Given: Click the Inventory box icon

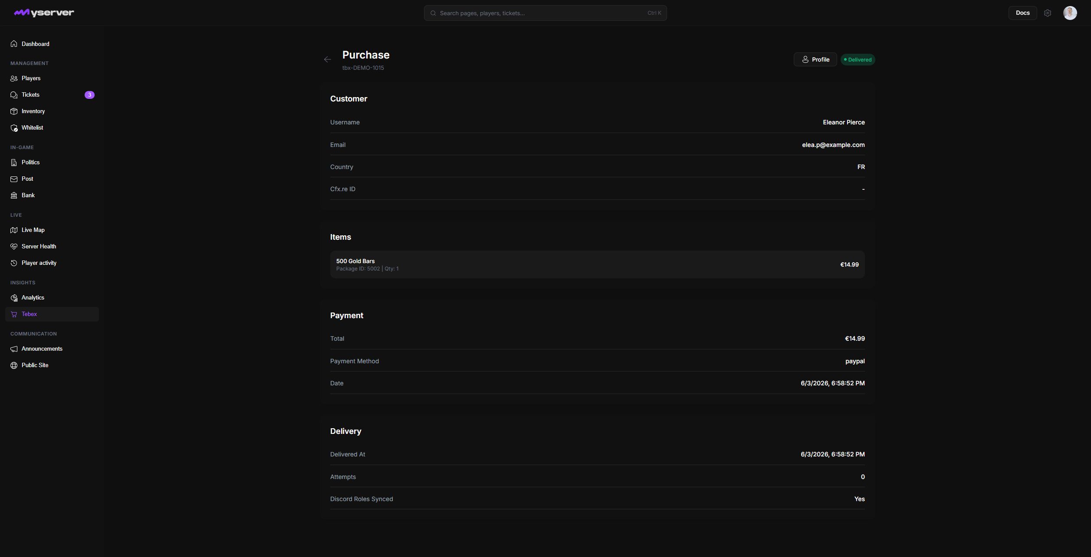Looking at the screenshot, I should (x=14, y=111).
